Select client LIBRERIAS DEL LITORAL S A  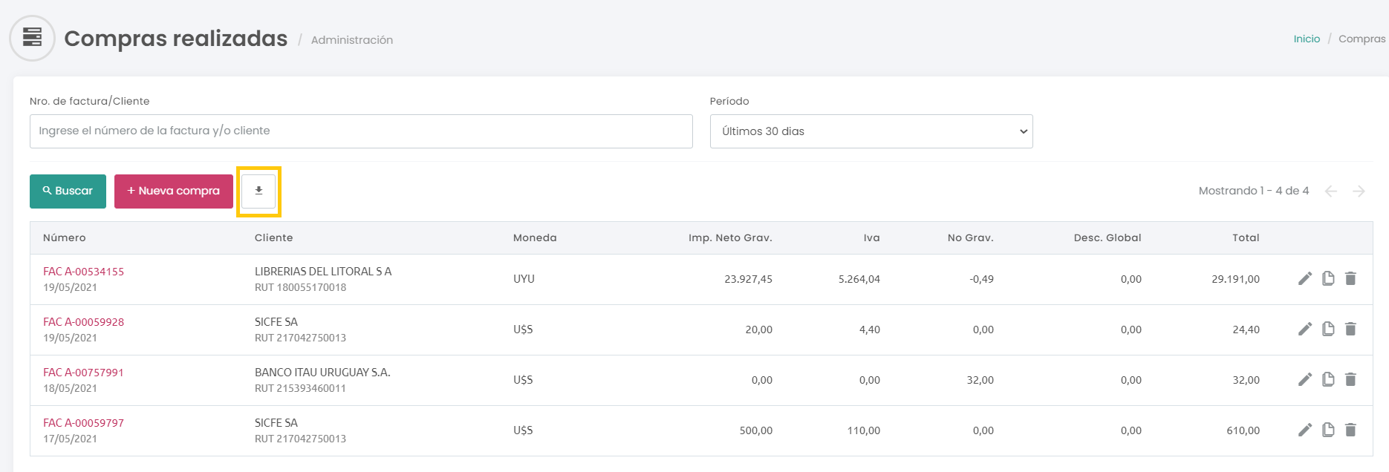pyautogui.click(x=323, y=272)
